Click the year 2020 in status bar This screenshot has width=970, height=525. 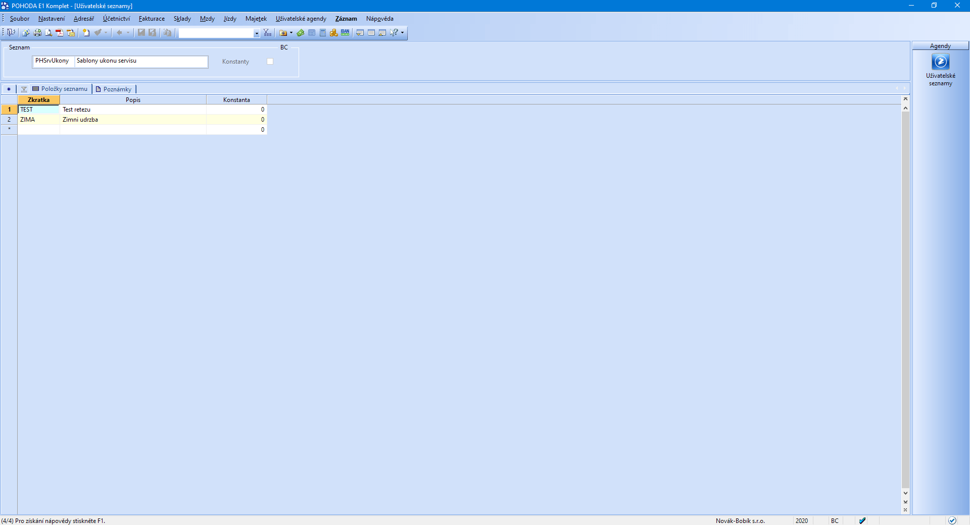click(802, 520)
